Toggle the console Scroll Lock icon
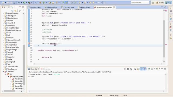The height and width of the screenshot is (97, 173). pos(138,69)
